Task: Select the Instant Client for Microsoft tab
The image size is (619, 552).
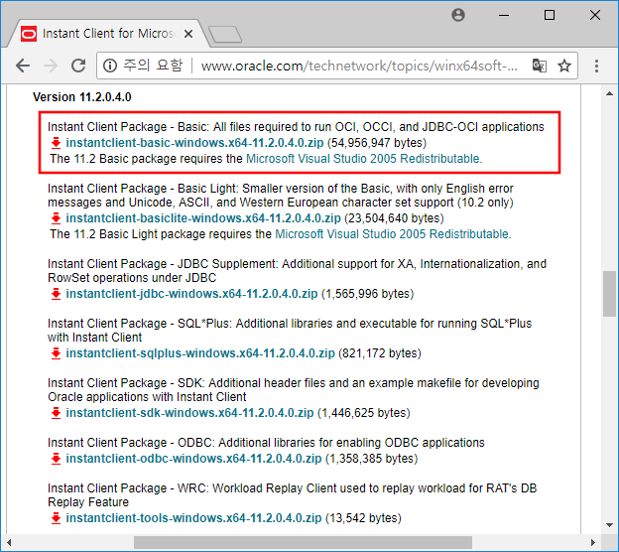Action: pos(108,34)
